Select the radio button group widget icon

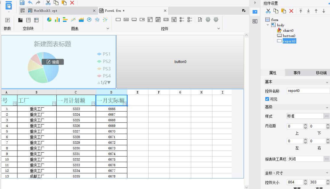click(182, 20)
